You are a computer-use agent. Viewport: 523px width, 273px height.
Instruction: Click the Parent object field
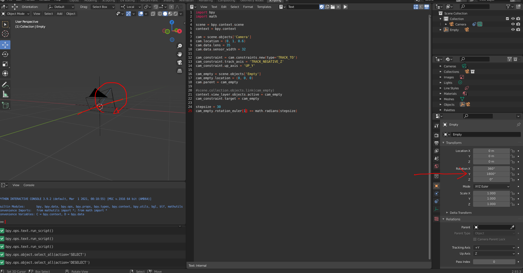[x=492, y=227]
